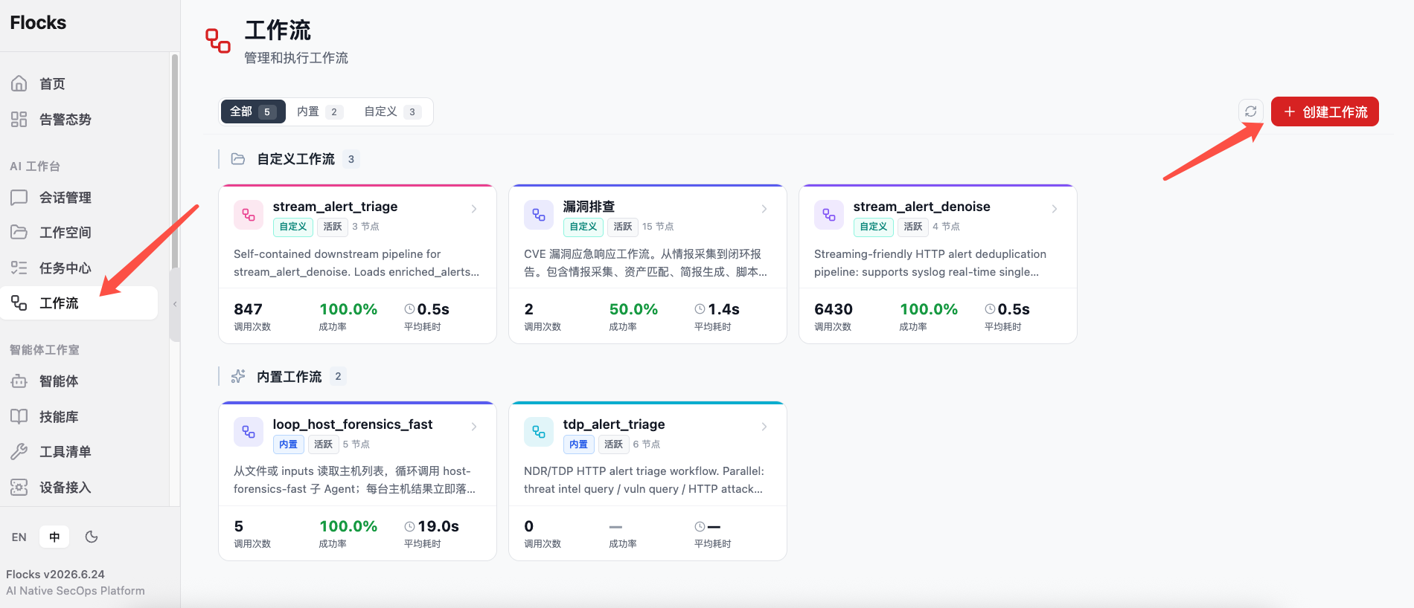The image size is (1414, 608).
Task: Open 设备接入 from the sidebar menu
Action: [x=79, y=487]
